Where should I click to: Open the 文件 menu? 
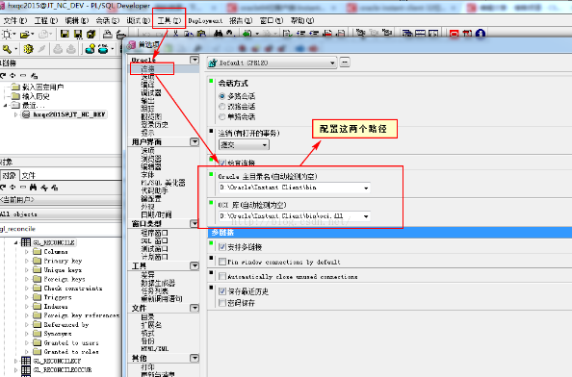15,21
